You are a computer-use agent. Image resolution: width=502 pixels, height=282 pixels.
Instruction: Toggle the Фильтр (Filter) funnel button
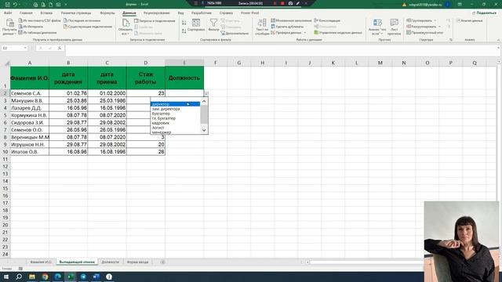(213, 25)
